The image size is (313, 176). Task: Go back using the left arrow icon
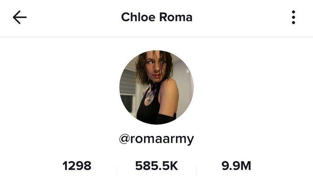(20, 17)
